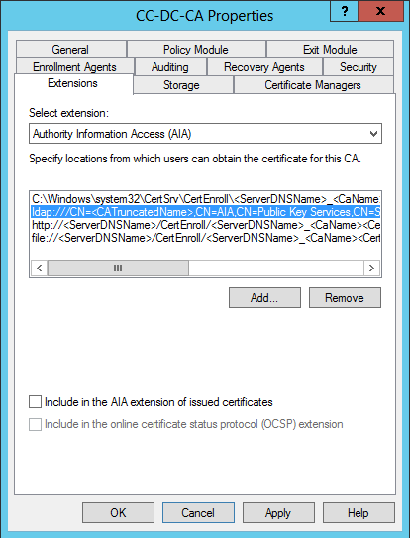Switch to the General tab
The height and width of the screenshot is (538, 410).
[70, 50]
